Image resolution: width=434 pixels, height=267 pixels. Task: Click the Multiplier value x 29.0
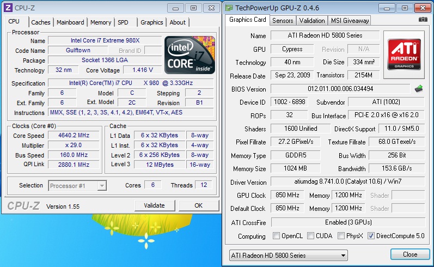coord(74,145)
